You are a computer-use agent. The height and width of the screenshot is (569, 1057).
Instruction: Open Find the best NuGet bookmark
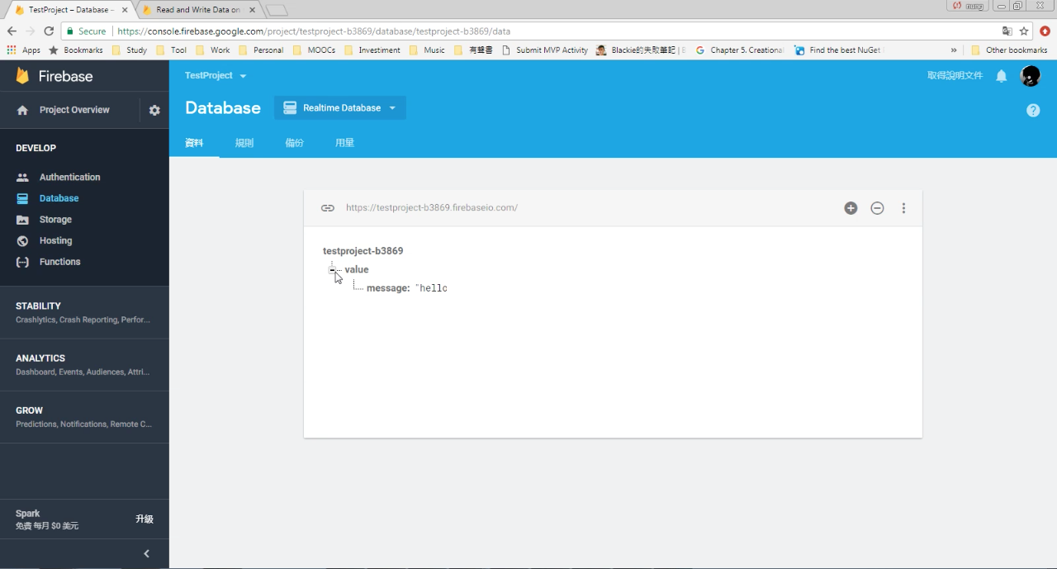click(837, 50)
